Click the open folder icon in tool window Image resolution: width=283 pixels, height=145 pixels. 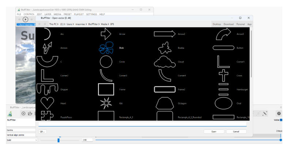point(30,113)
